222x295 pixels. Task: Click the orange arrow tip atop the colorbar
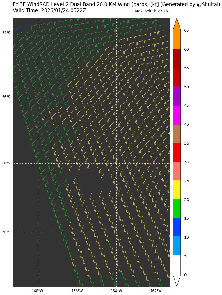pyautogui.click(x=177, y=24)
